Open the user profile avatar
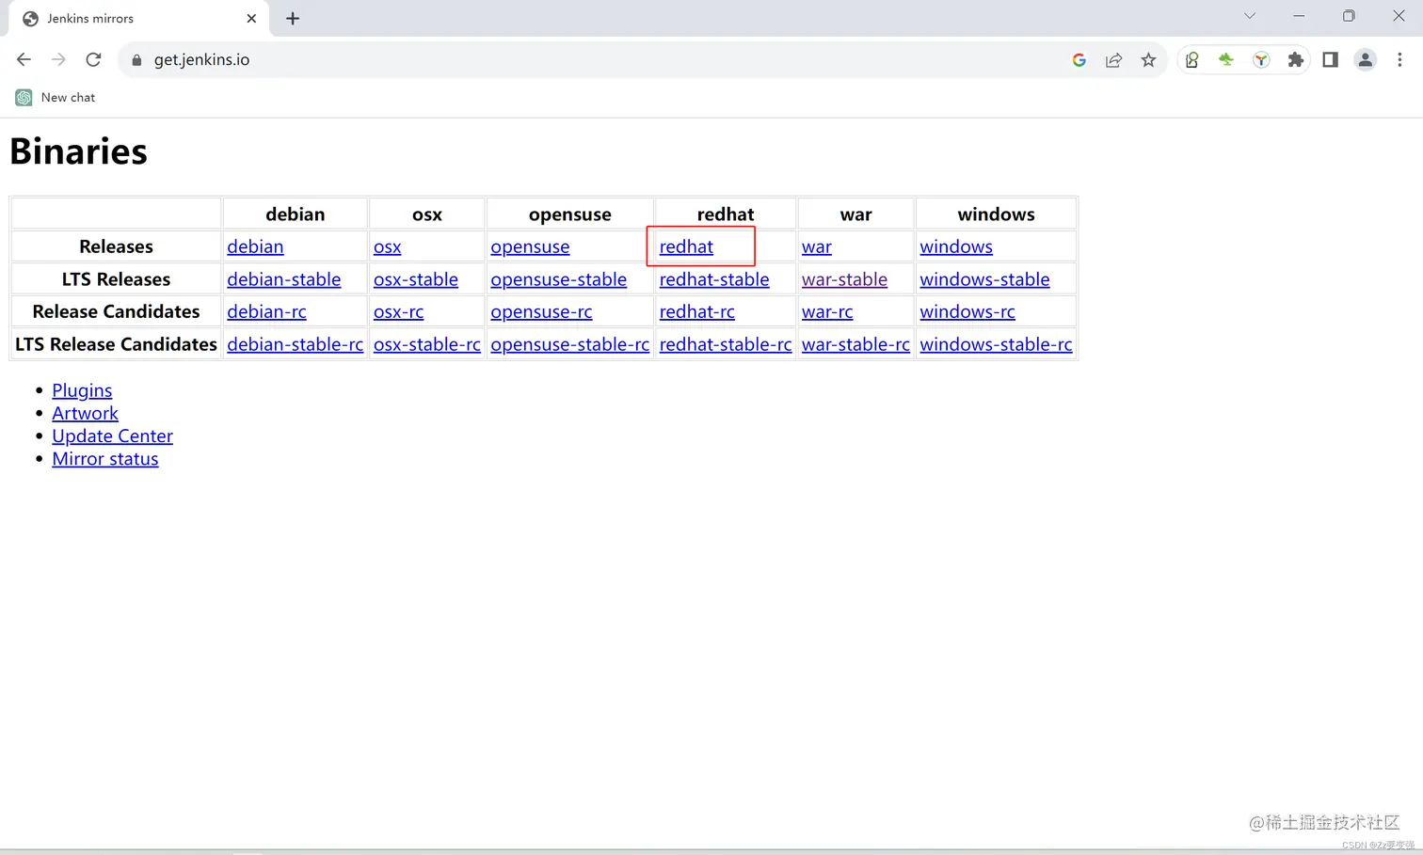Image resolution: width=1423 pixels, height=855 pixels. click(x=1365, y=60)
